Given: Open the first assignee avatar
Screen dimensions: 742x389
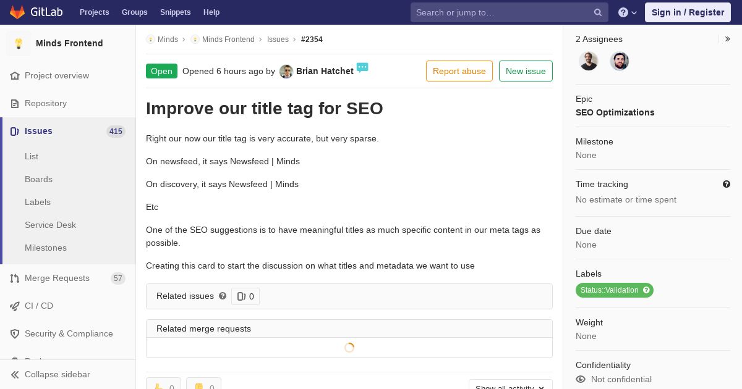Looking at the screenshot, I should pyautogui.click(x=589, y=61).
